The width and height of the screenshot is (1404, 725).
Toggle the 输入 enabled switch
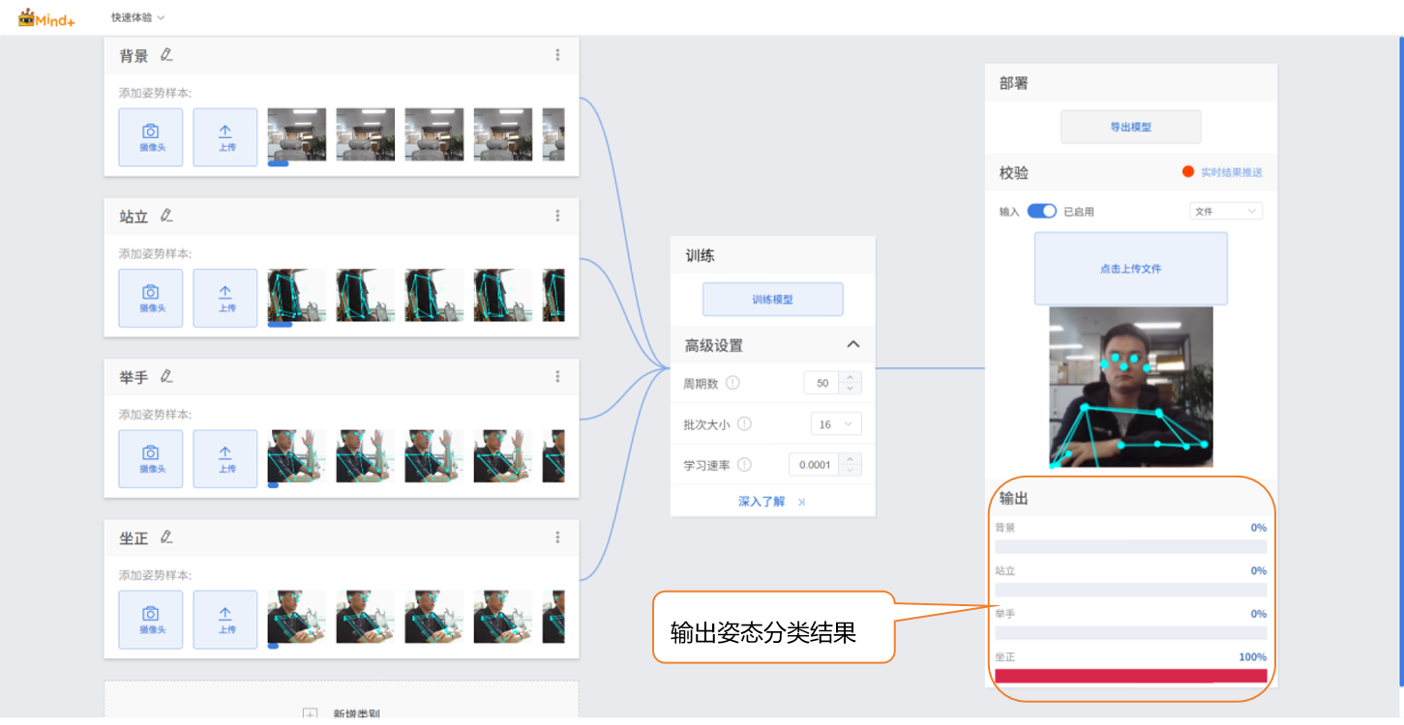point(1041,212)
